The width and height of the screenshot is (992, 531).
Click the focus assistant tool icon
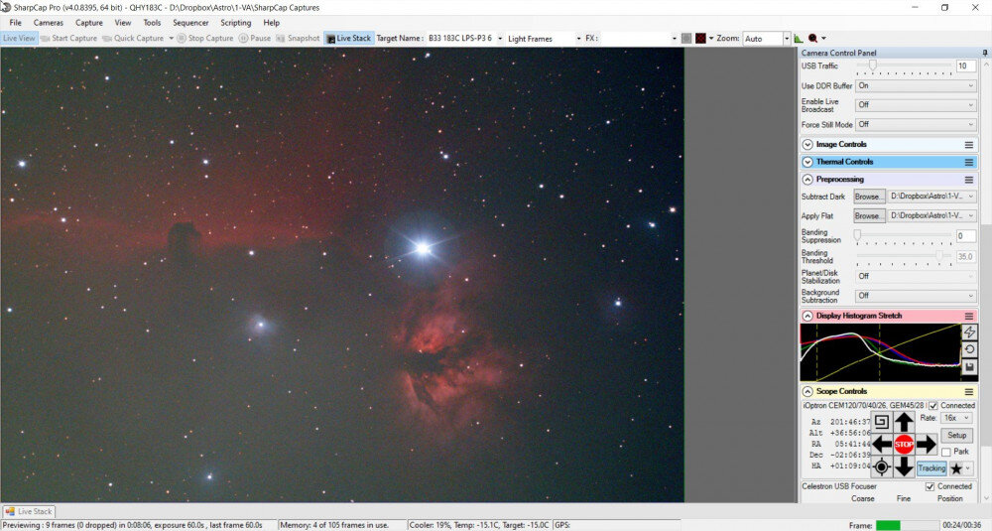(x=813, y=39)
